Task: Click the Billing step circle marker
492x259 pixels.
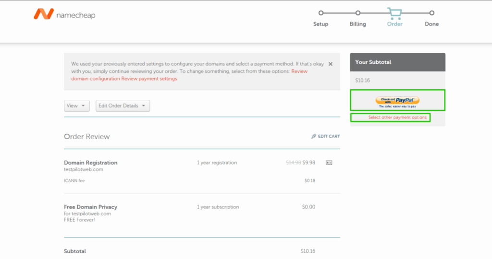Action: pyautogui.click(x=357, y=13)
